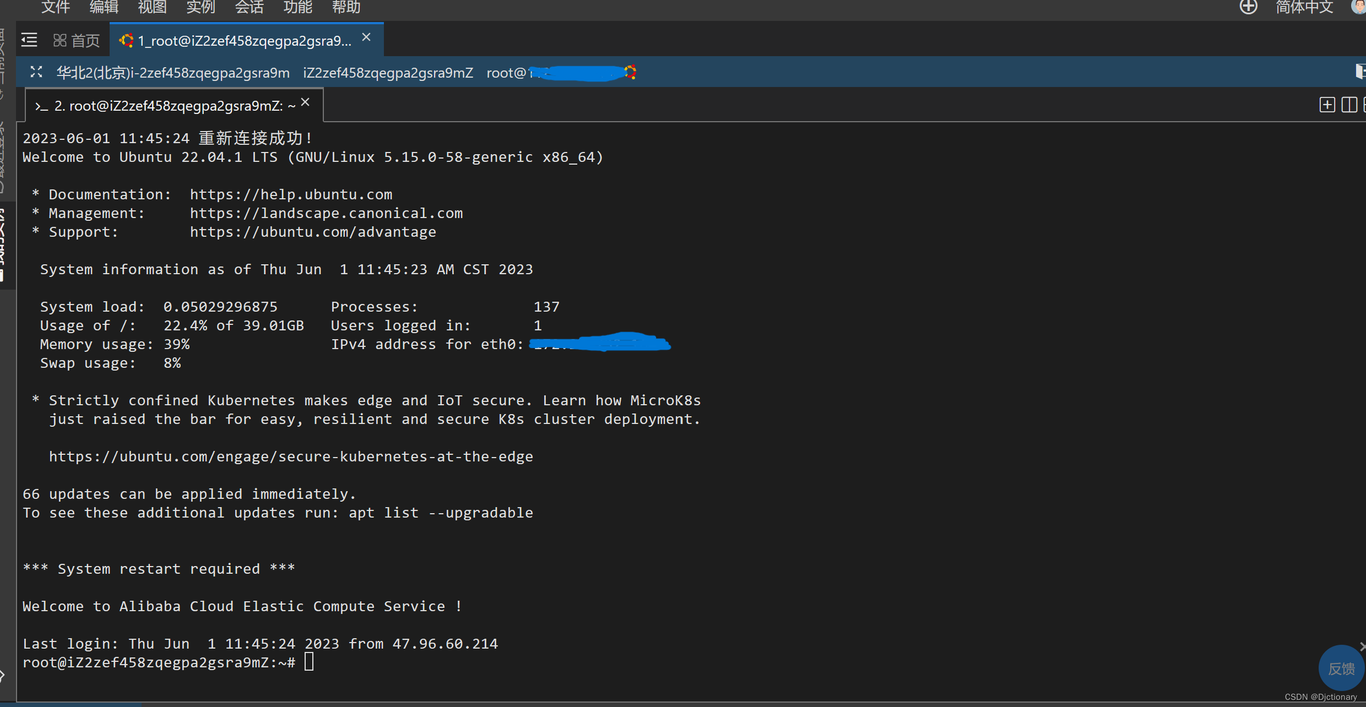Click the Ubuntu status icon in info bar

tap(630, 72)
